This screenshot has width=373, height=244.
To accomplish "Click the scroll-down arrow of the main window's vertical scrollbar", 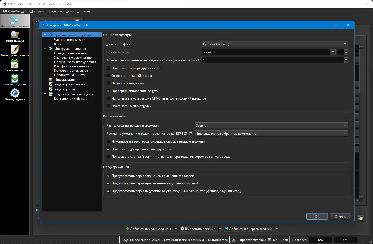I will pos(361,196).
